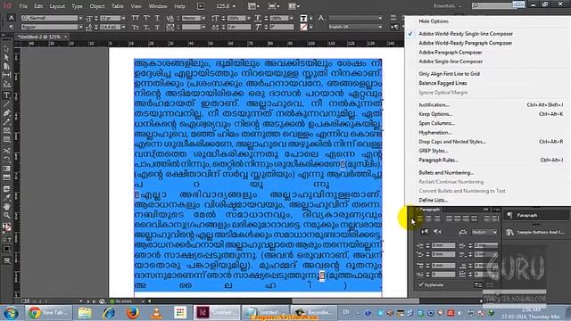Viewport: 571px width, 321px height.
Task: Select the Line tool
Action: (x=6, y=104)
